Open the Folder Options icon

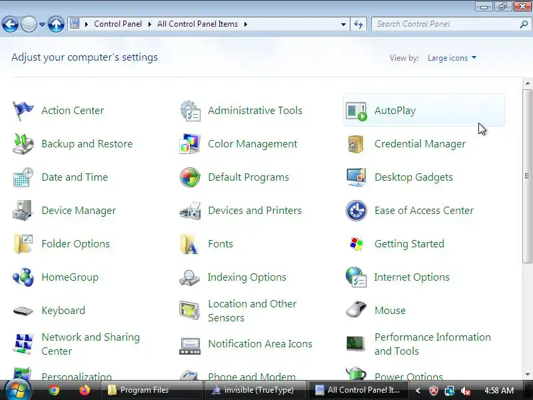(23, 244)
